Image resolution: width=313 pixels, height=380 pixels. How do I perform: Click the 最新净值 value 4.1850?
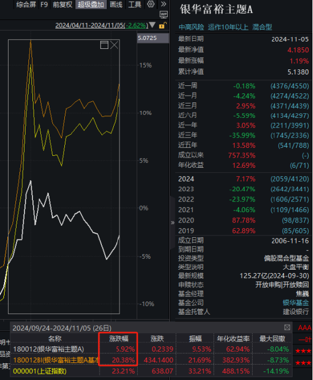pyautogui.click(x=298, y=50)
